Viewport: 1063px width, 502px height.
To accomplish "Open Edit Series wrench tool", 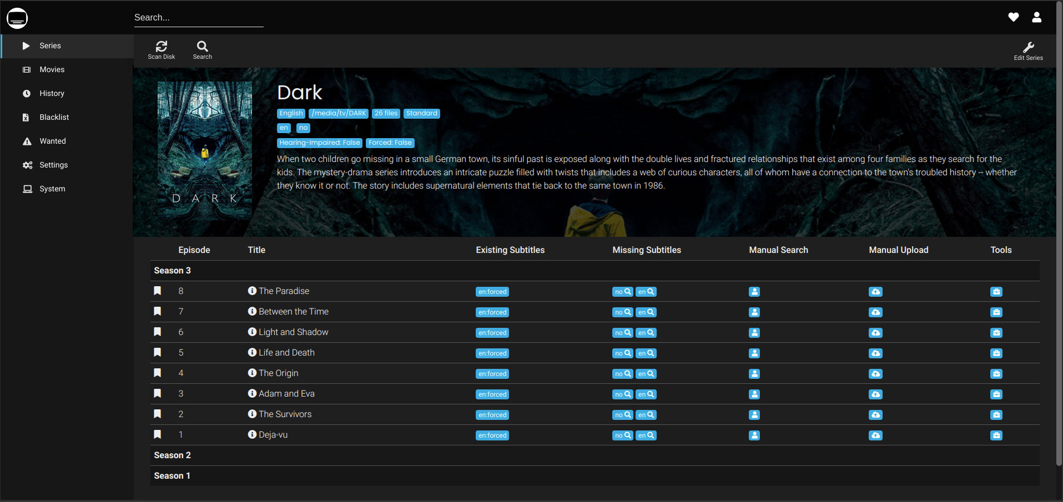I will click(1028, 48).
